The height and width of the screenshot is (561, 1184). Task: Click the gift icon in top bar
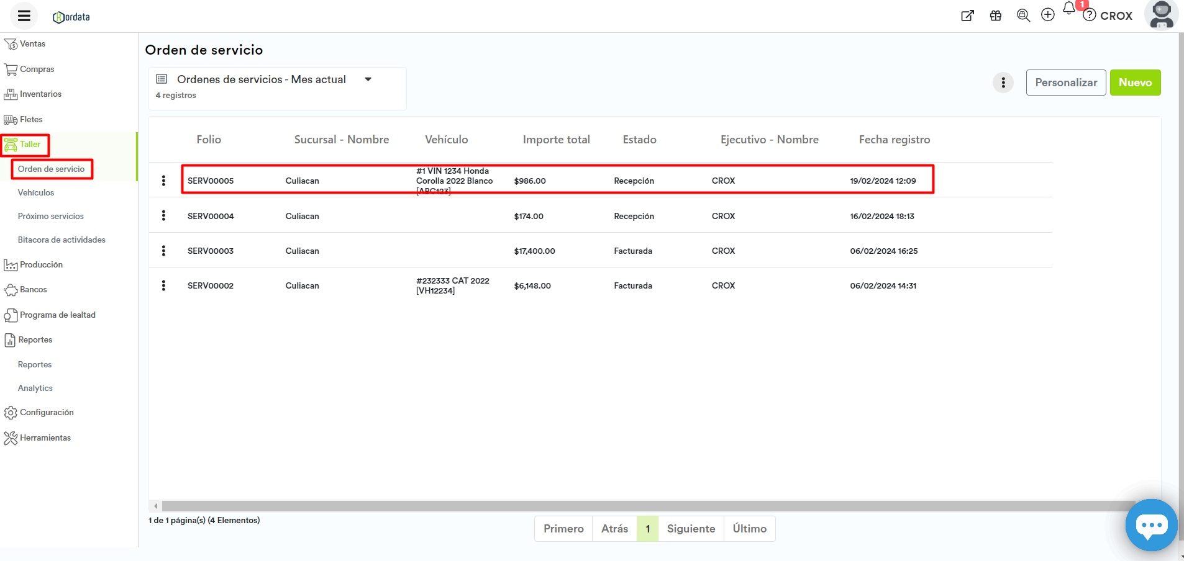[x=996, y=16]
